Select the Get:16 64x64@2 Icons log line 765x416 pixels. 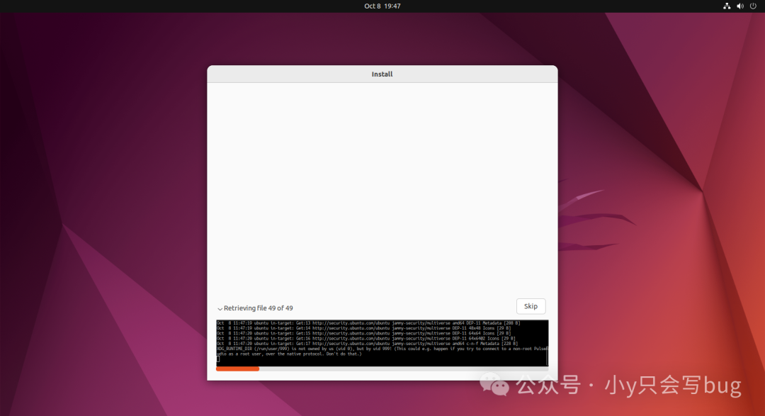(368, 338)
